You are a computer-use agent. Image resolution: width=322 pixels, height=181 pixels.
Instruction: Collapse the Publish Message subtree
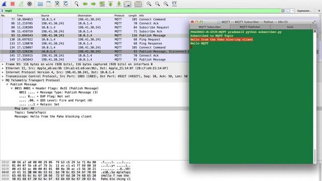[x=7, y=84]
